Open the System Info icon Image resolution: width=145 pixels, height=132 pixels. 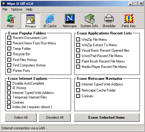[x=89, y=21]
